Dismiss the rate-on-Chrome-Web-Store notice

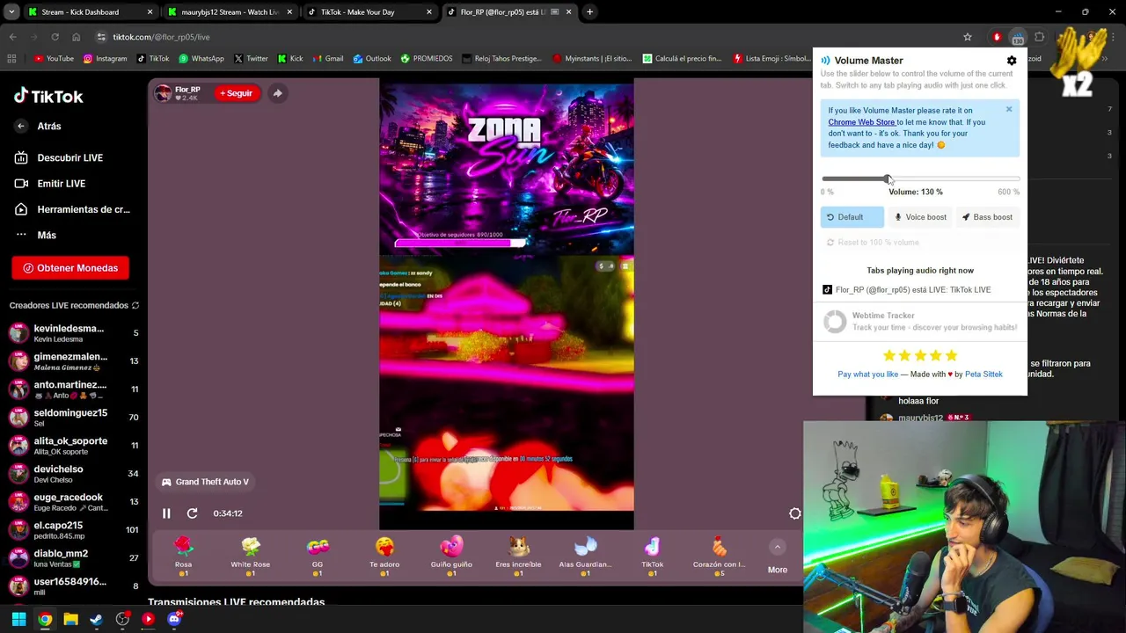click(x=1009, y=110)
